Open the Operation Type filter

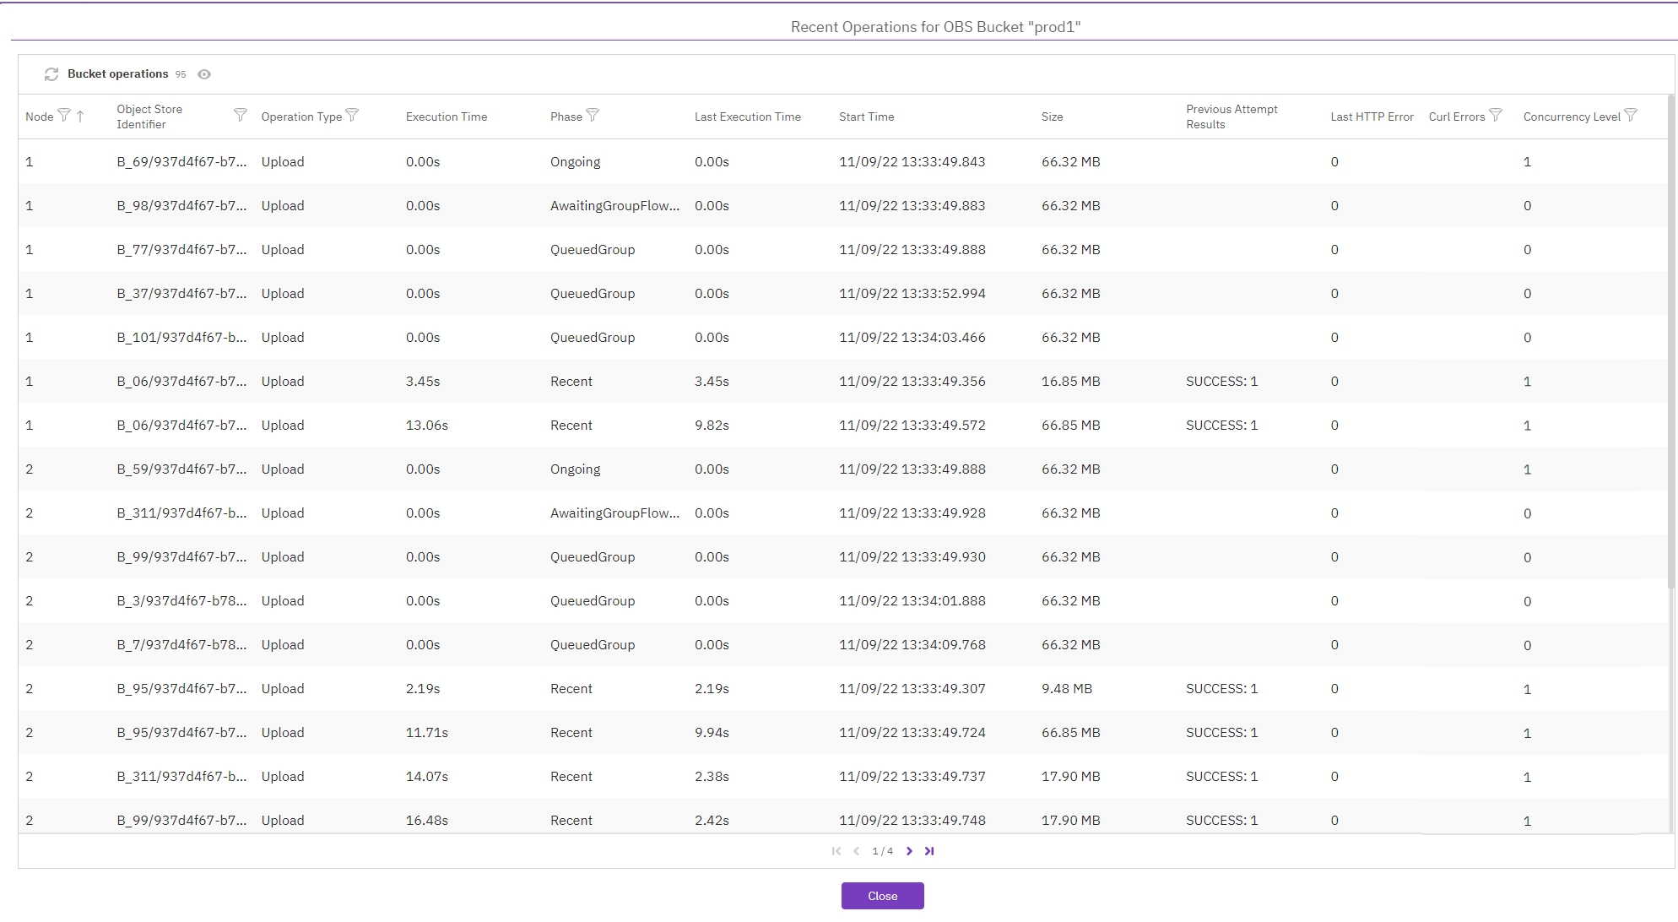pyautogui.click(x=353, y=115)
